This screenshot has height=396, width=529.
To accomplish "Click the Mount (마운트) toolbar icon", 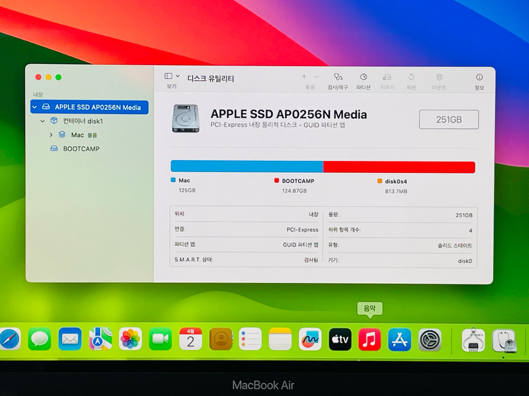I will 439,78.
